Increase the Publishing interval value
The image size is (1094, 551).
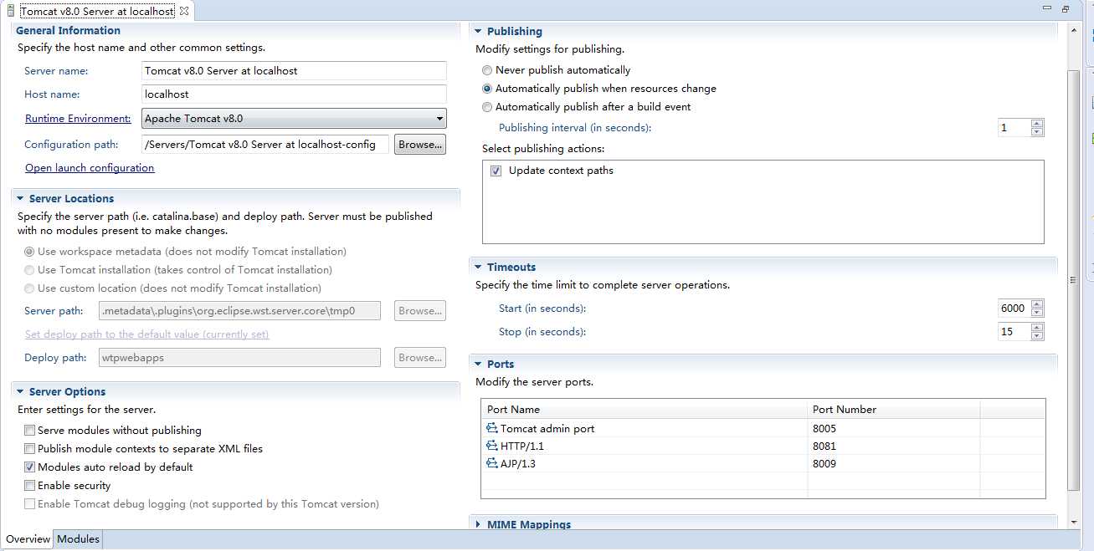coord(1037,124)
